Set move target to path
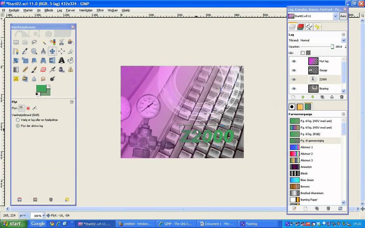Viewport: 365px width, 228px height. click(35, 108)
